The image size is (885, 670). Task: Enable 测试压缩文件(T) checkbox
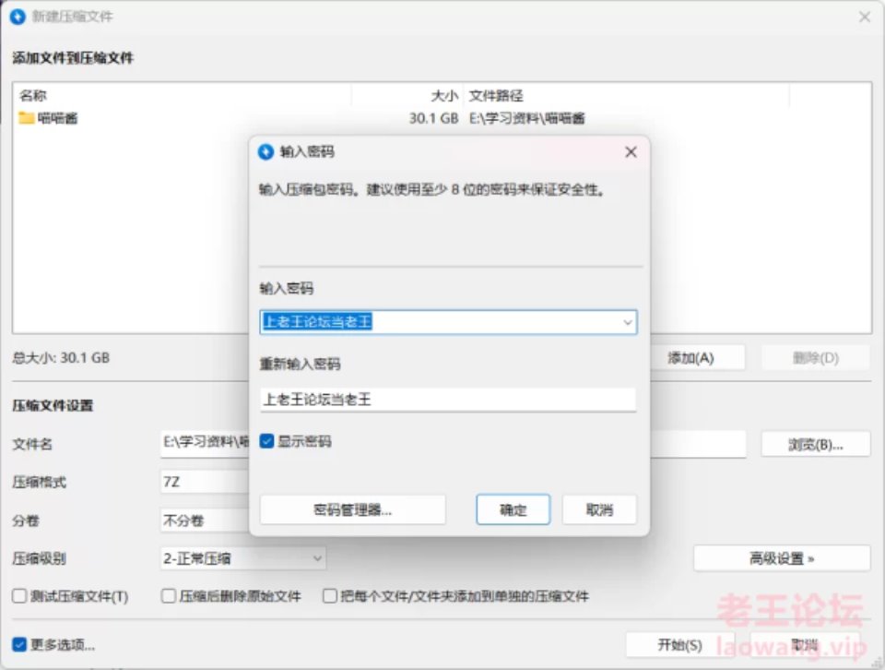click(19, 596)
